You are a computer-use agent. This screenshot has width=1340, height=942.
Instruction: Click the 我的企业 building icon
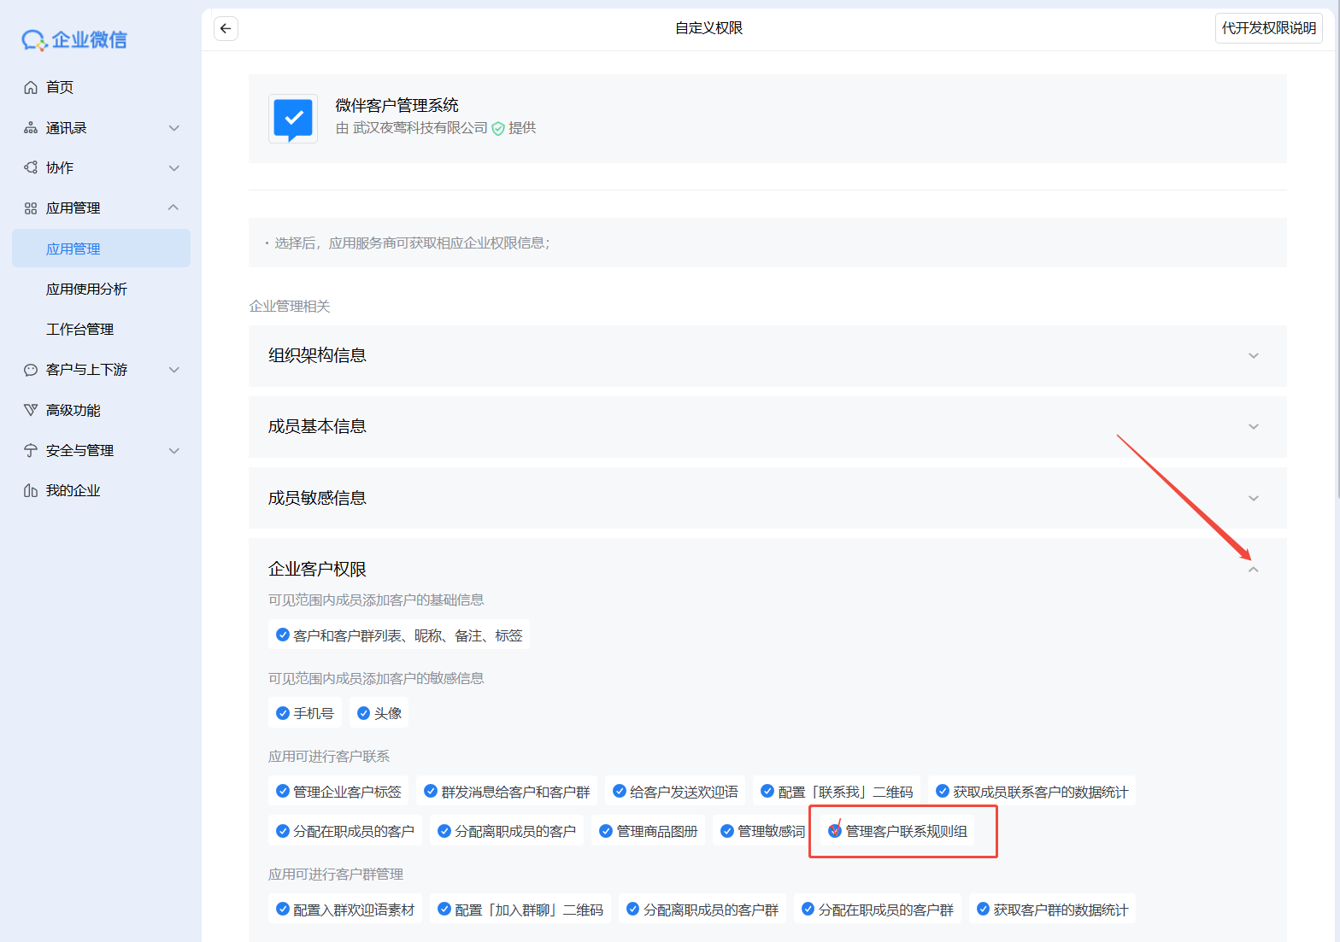click(x=31, y=490)
